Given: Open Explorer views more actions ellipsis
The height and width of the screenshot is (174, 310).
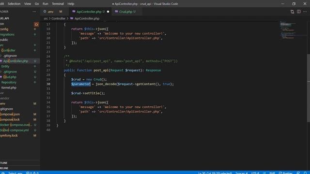Looking at the screenshot, I should pyautogui.click(x=34, y=12).
